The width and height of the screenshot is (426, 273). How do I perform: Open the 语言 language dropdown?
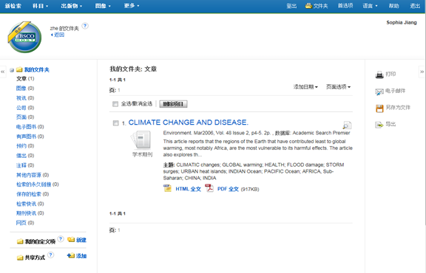370,6
